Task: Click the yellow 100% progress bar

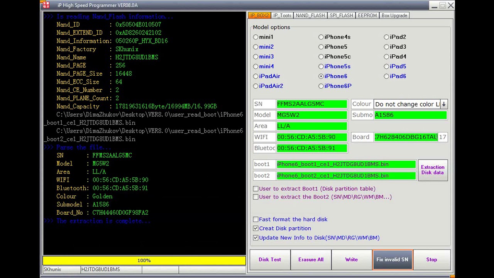Action: point(144,261)
